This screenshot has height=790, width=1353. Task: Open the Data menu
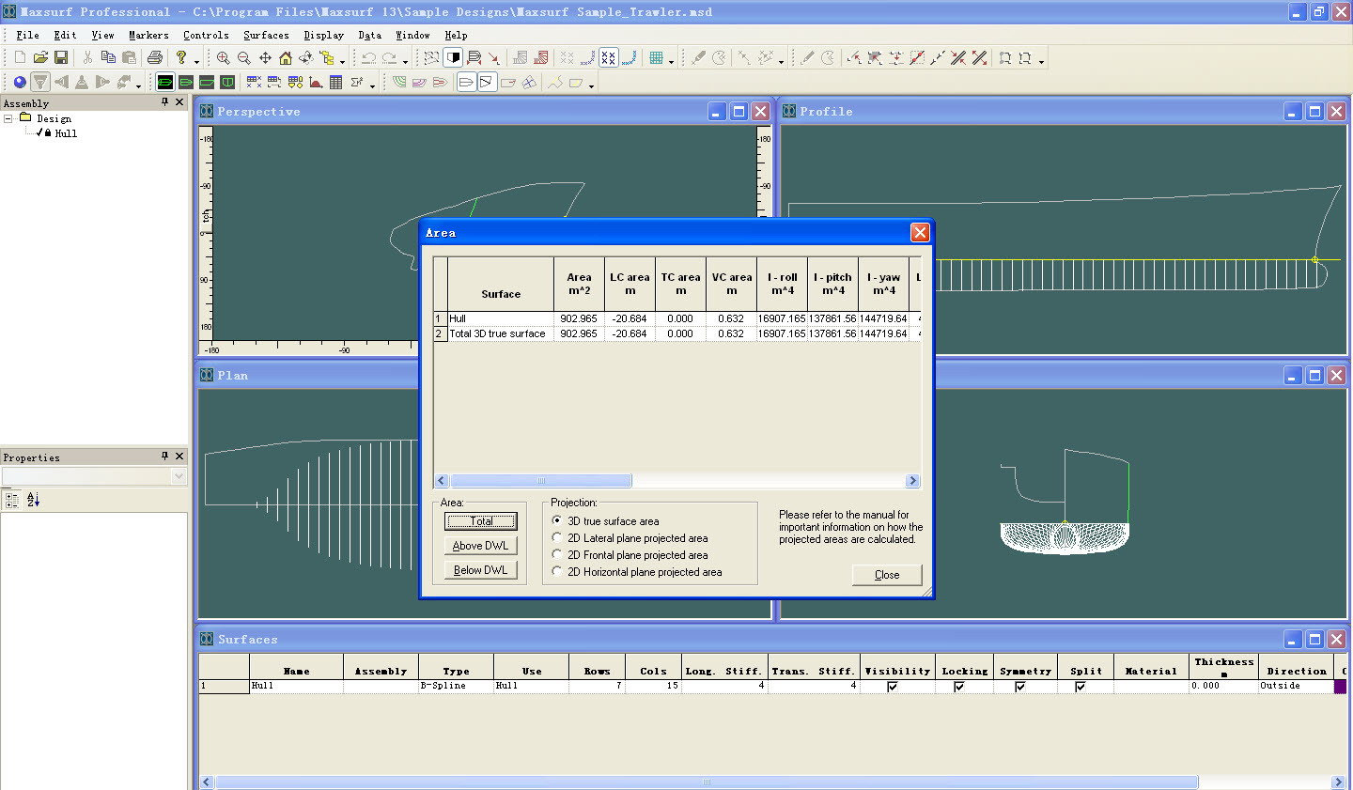369,35
